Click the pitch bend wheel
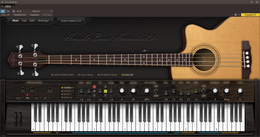This screenshot has height=137, width=260. pos(16,119)
